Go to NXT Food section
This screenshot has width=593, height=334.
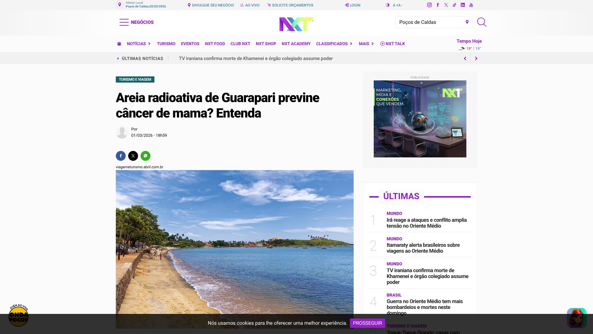(215, 44)
